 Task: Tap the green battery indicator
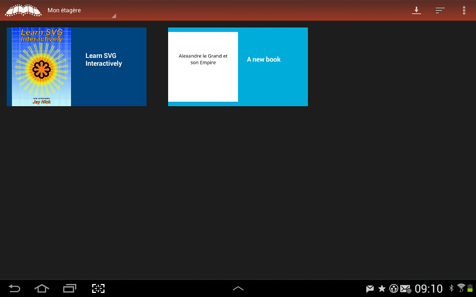coord(470,288)
